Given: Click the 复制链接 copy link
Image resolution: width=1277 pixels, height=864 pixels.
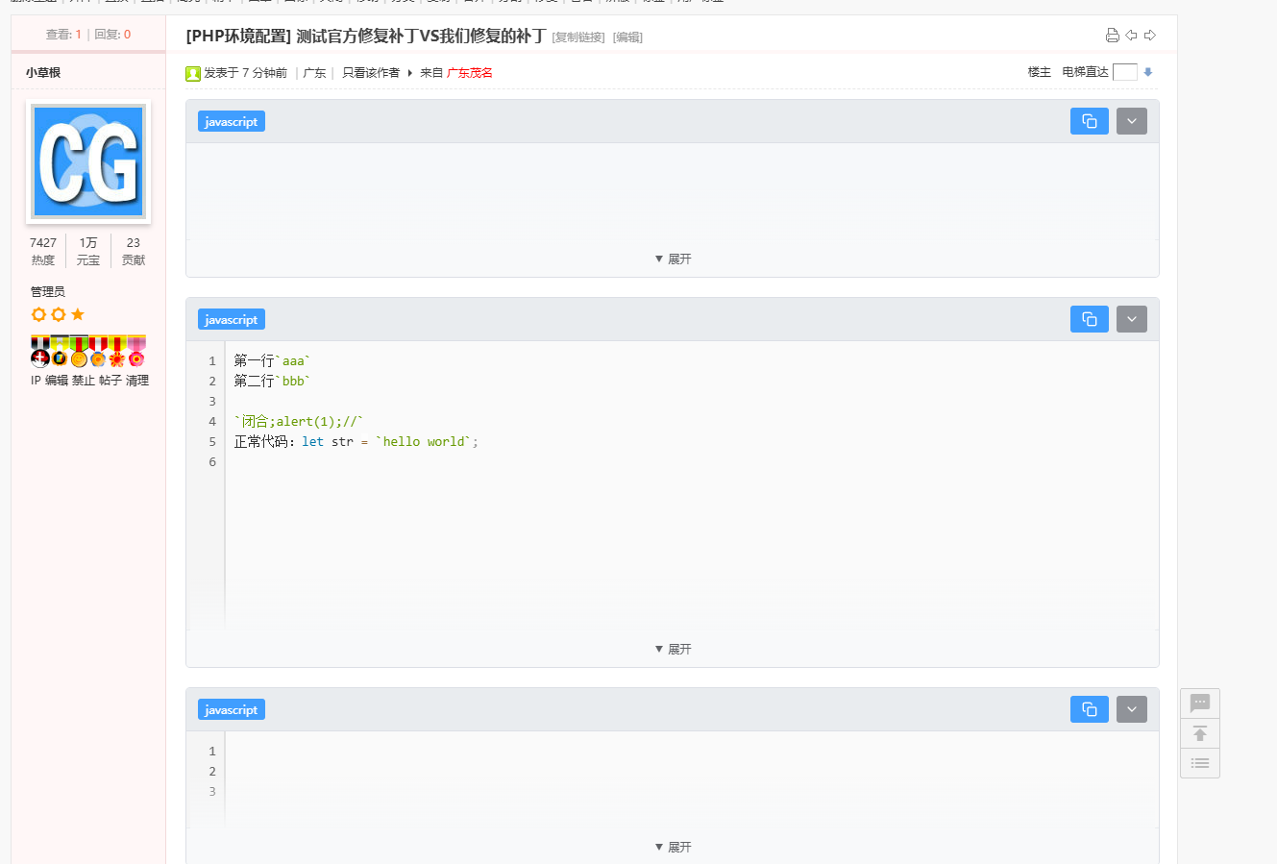Looking at the screenshot, I should pos(578,37).
